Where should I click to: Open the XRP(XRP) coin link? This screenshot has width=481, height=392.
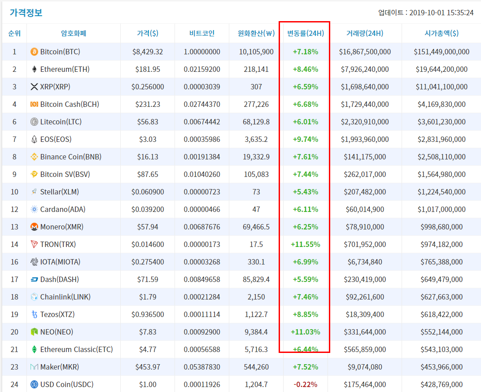55,87
